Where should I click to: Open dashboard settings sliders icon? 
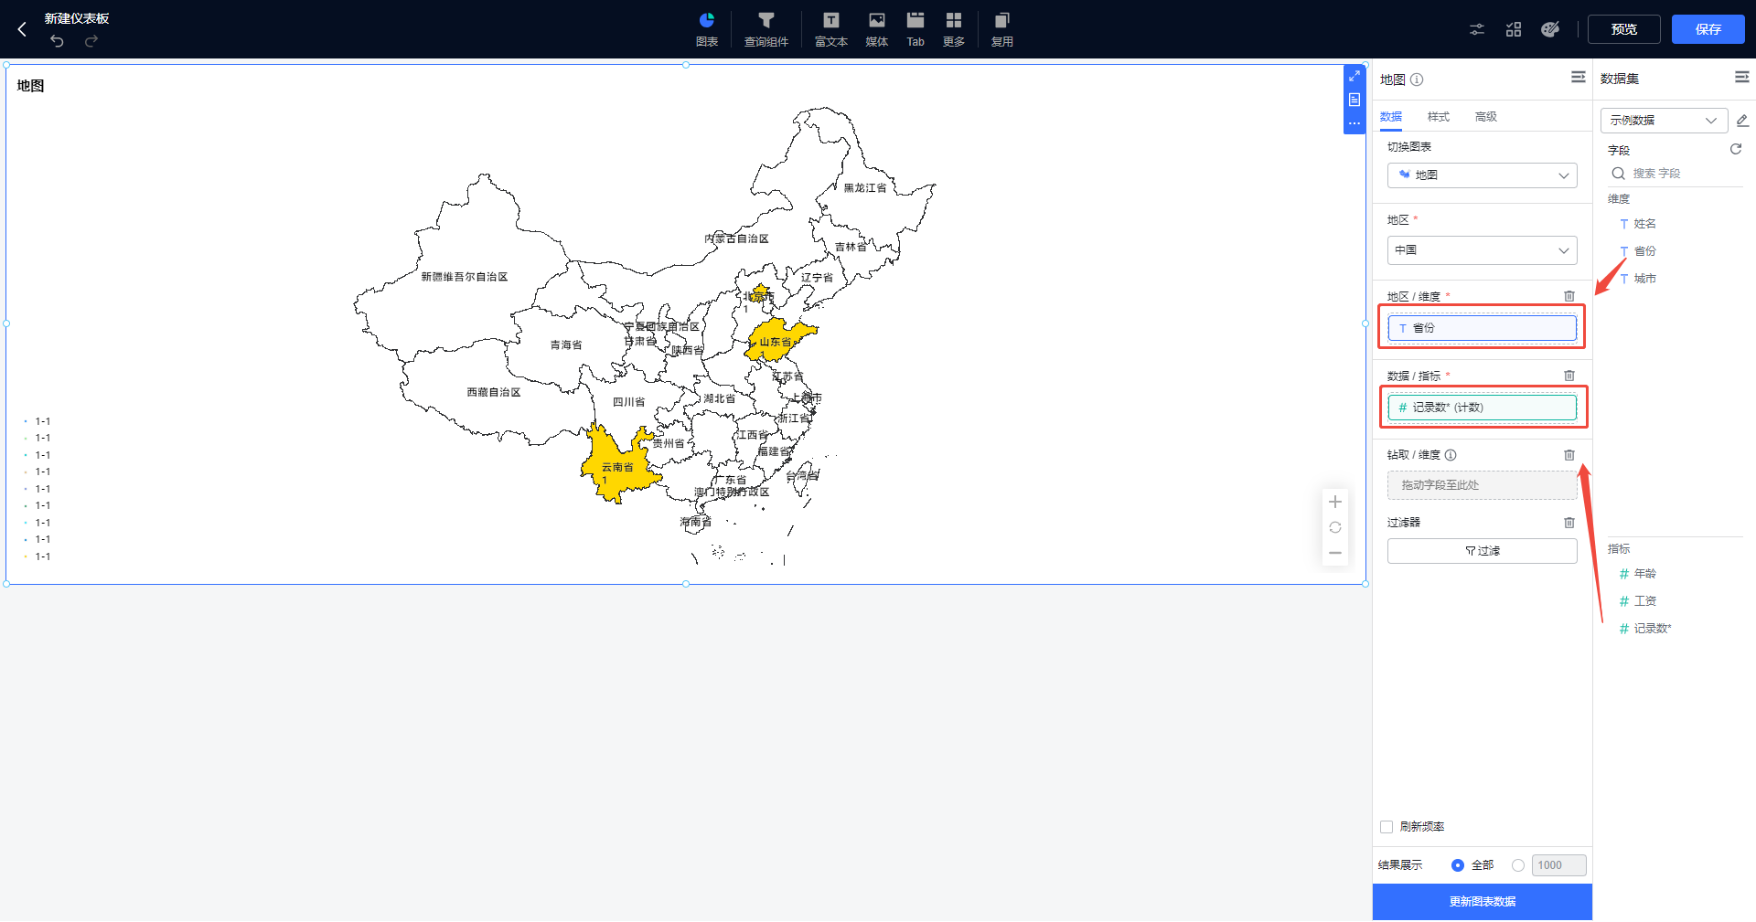[x=1477, y=29]
